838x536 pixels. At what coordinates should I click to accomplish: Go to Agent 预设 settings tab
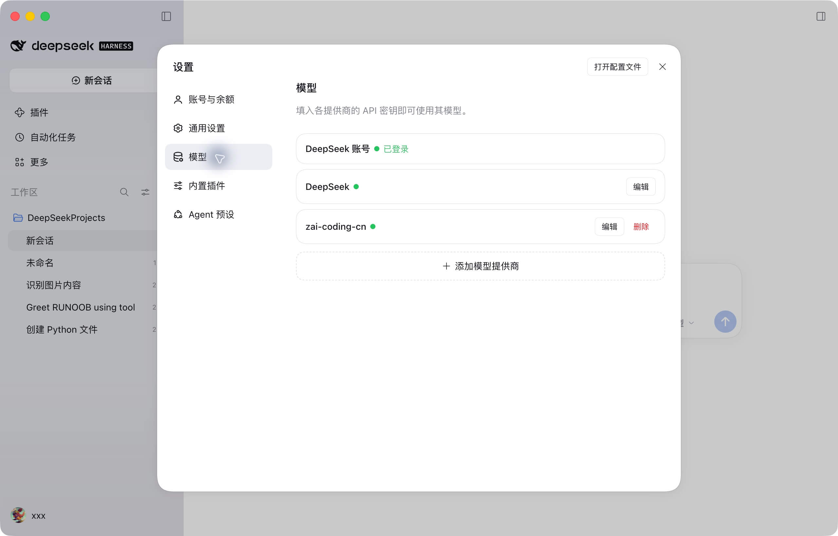tap(219, 214)
